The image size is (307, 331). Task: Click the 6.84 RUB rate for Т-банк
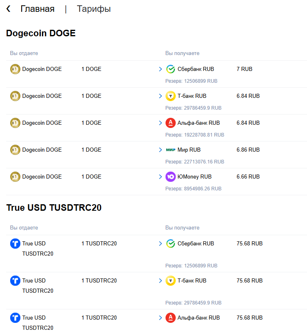pyautogui.click(x=248, y=96)
